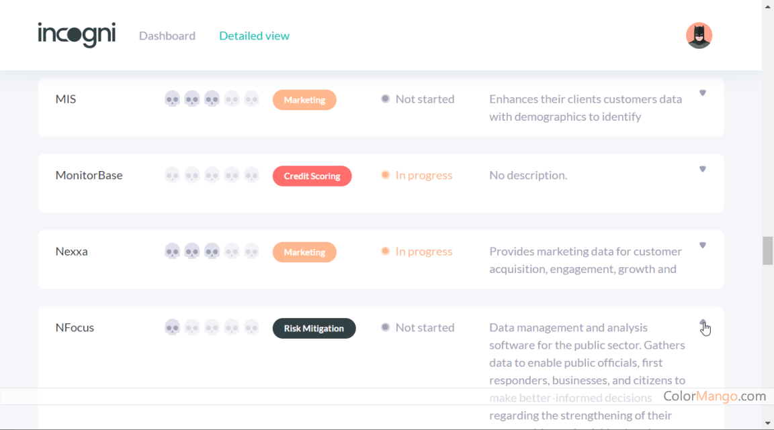Click first skull icon in MIS row
Image resolution: width=774 pixels, height=430 pixels.
tap(172, 99)
